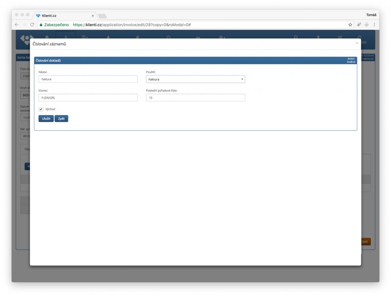Click the extension icon right of the star
Viewport: 391px width, 296px height.
359,24
